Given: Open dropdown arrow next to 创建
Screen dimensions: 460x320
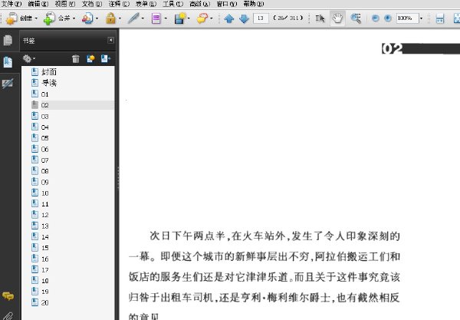Looking at the screenshot, I should (x=36, y=18).
